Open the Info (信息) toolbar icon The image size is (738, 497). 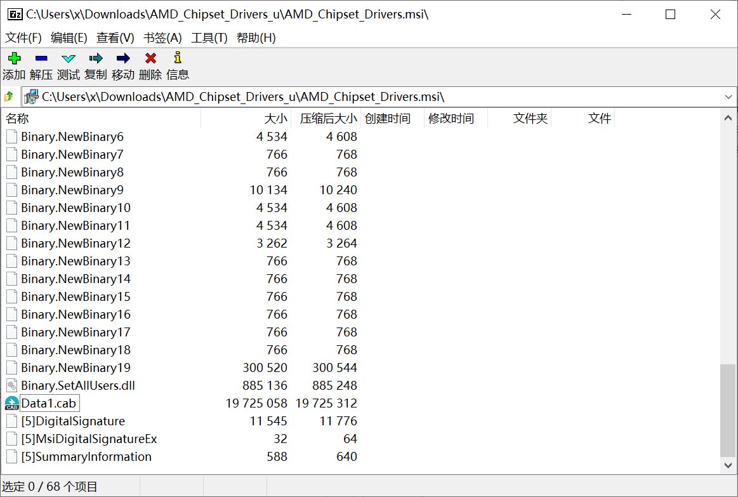point(178,57)
